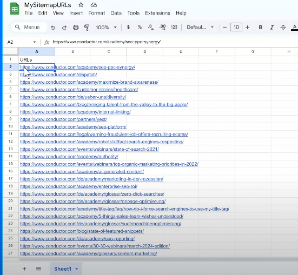This screenshot has width=298, height=275.
Task: Open the File menu
Action: (29, 13)
